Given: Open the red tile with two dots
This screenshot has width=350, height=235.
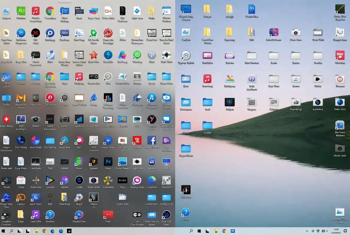Looking at the screenshot, I should [108, 215].
